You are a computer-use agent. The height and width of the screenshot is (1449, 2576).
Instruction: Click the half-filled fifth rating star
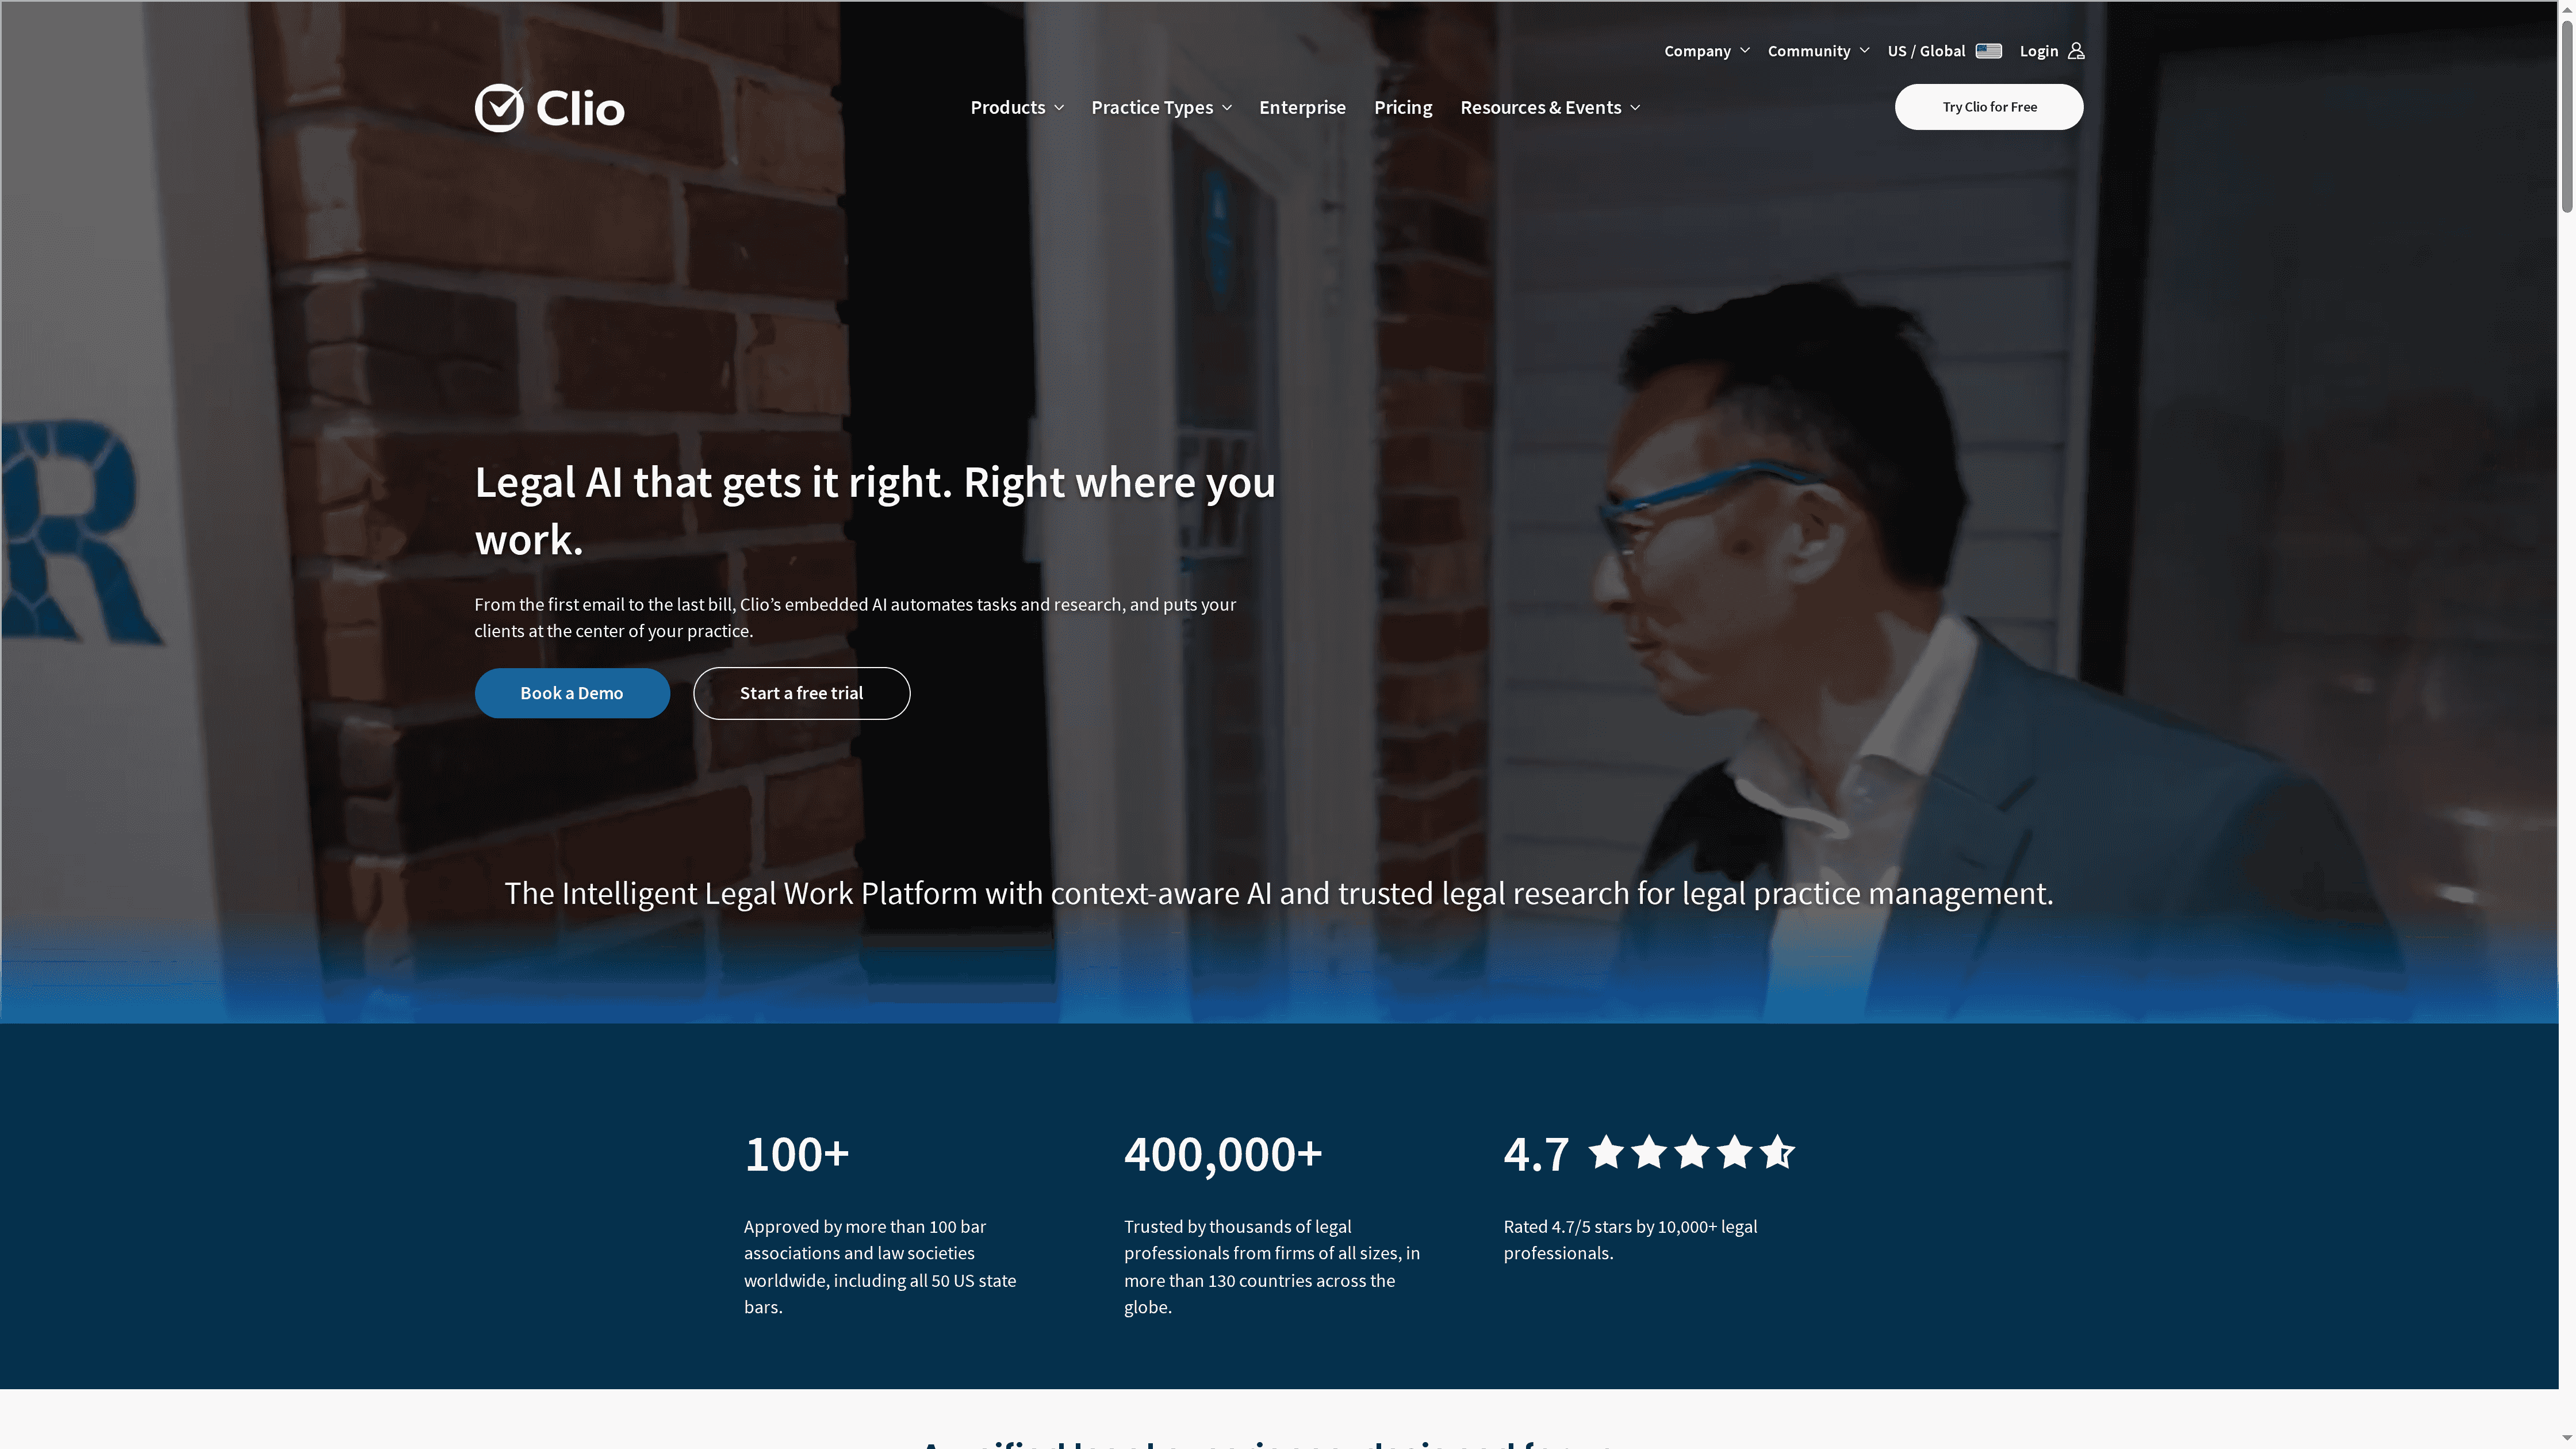[1777, 1152]
